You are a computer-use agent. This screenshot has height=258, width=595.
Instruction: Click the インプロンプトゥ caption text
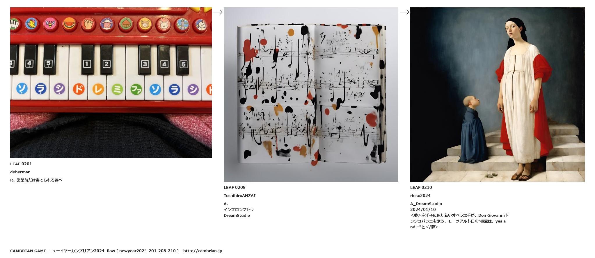pyautogui.click(x=239, y=209)
